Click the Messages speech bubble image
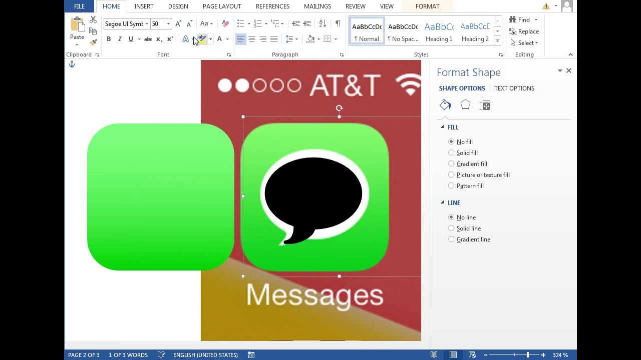The width and height of the screenshot is (641, 360). click(314, 197)
